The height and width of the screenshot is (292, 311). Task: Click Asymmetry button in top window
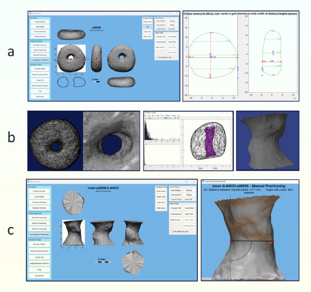[40, 97]
